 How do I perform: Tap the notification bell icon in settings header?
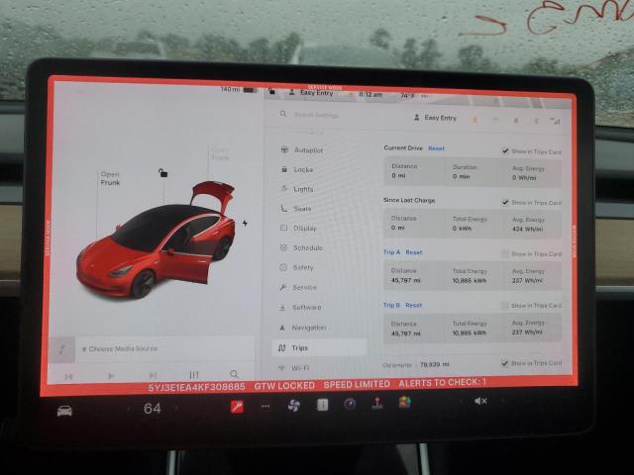click(515, 120)
